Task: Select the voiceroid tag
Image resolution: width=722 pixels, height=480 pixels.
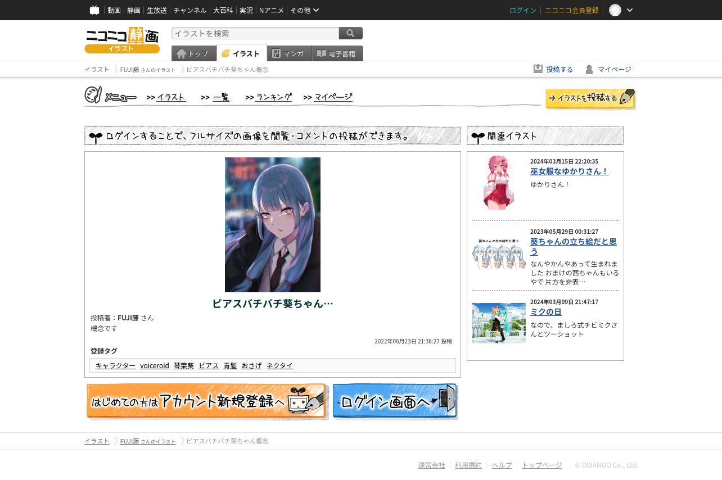Action: point(155,365)
